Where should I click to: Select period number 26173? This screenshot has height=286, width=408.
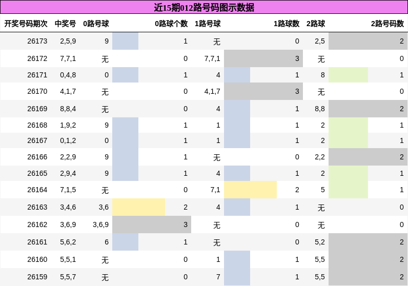point(37,41)
